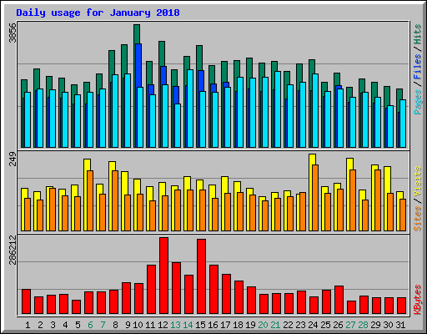Click day label 29 on the x-axis

tap(375, 325)
